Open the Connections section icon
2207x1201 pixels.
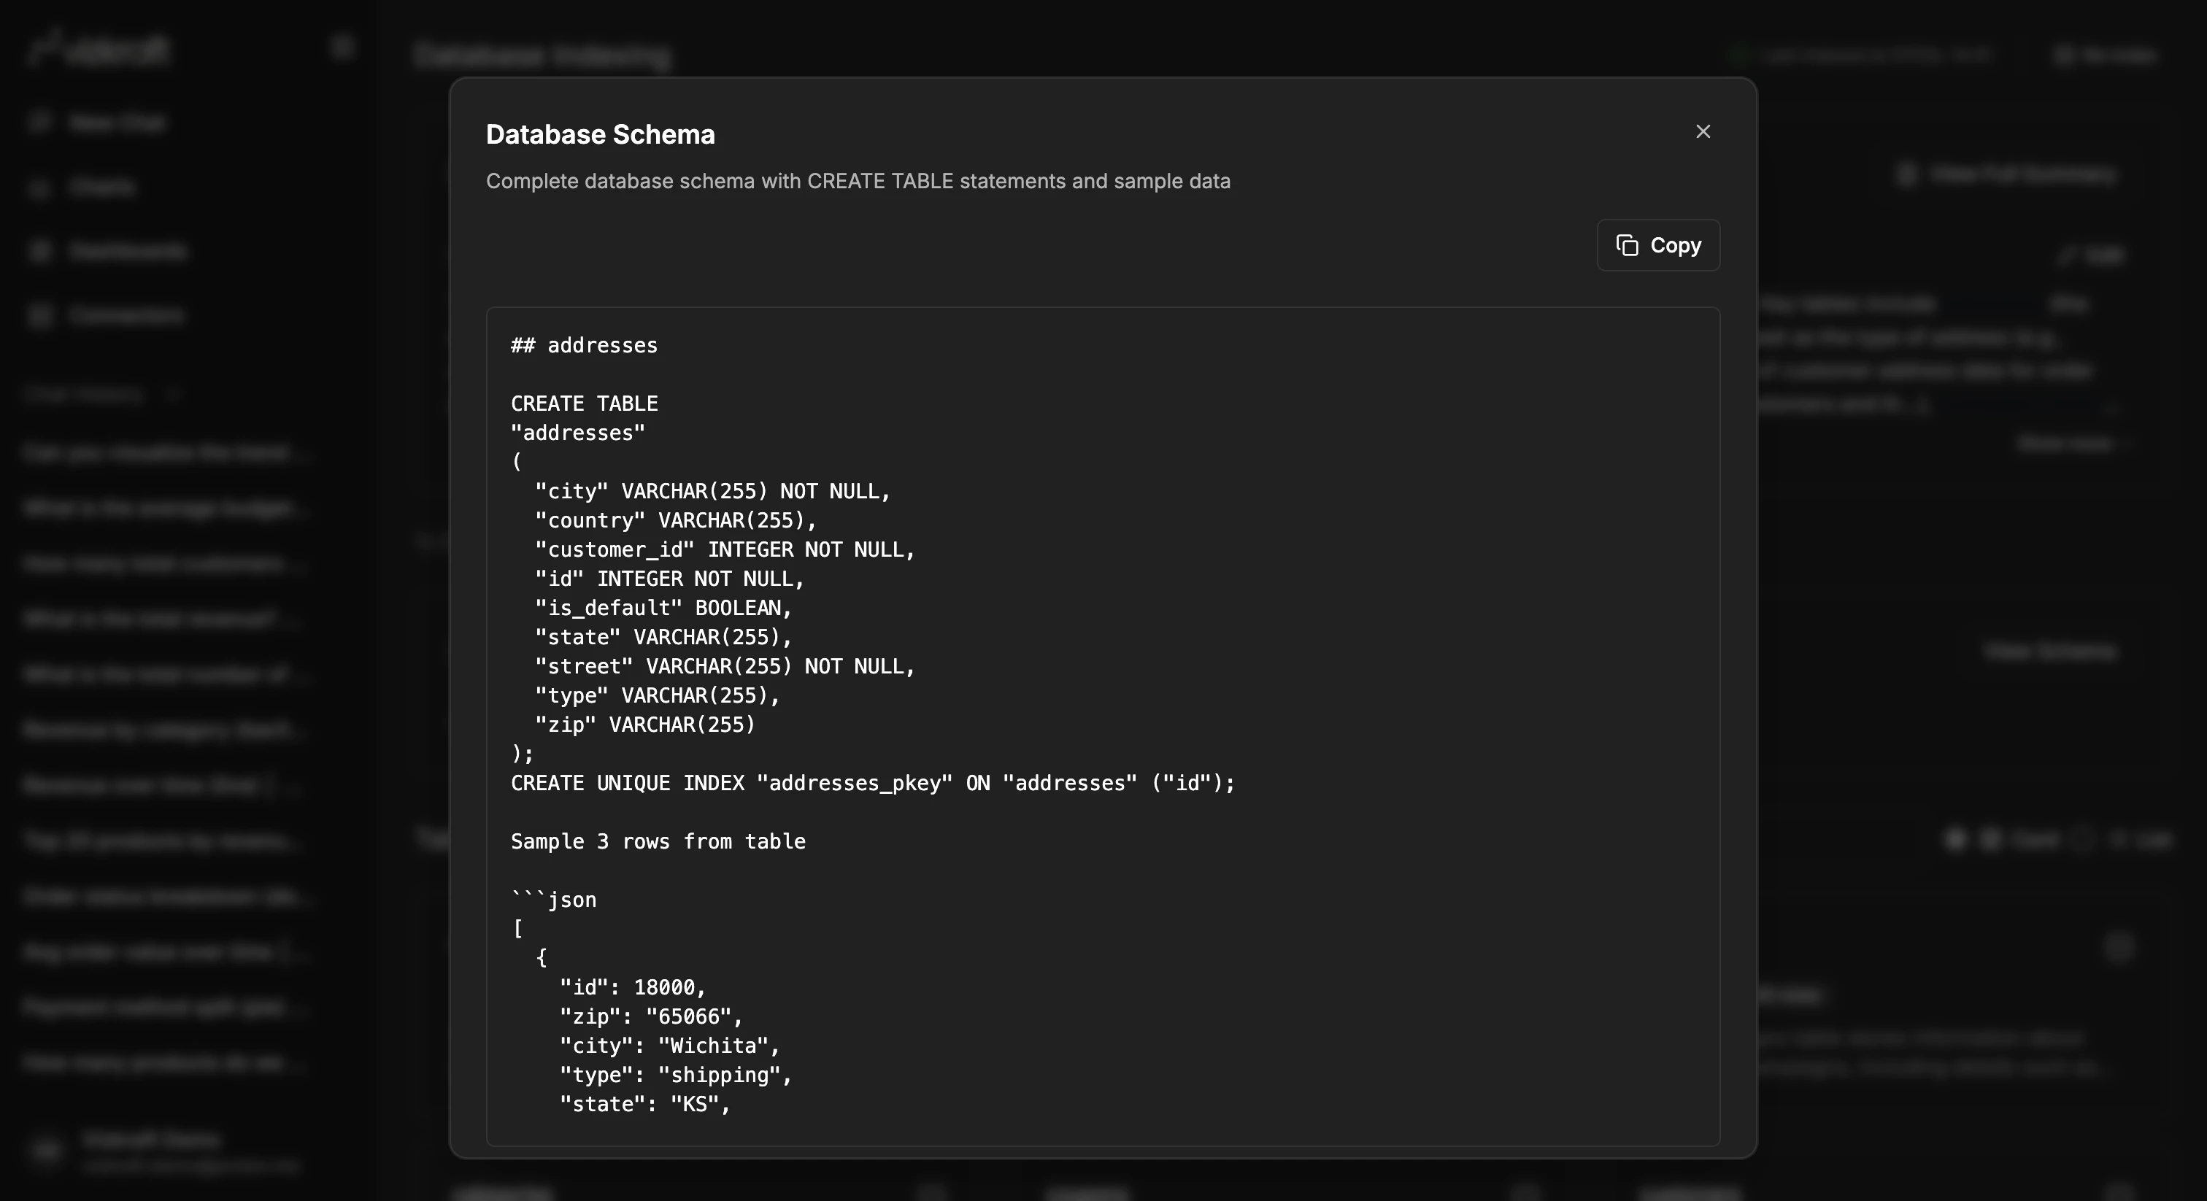(x=40, y=315)
